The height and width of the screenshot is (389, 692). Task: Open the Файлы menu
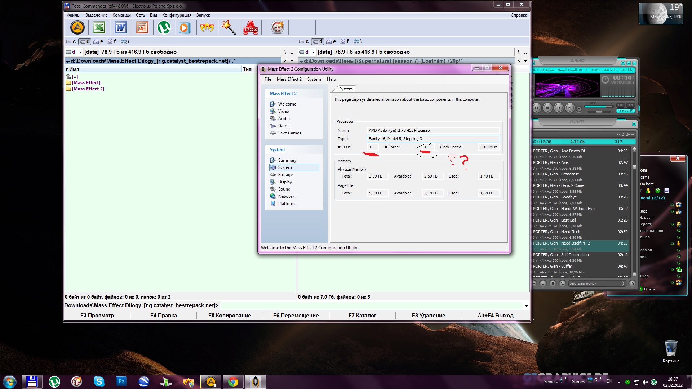tap(74, 15)
